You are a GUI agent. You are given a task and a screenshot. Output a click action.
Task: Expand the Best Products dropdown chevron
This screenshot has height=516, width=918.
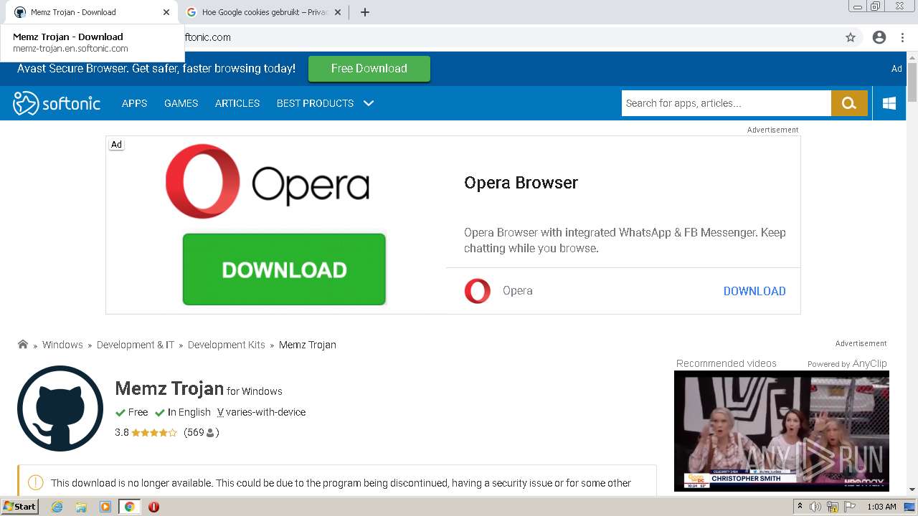coord(369,103)
